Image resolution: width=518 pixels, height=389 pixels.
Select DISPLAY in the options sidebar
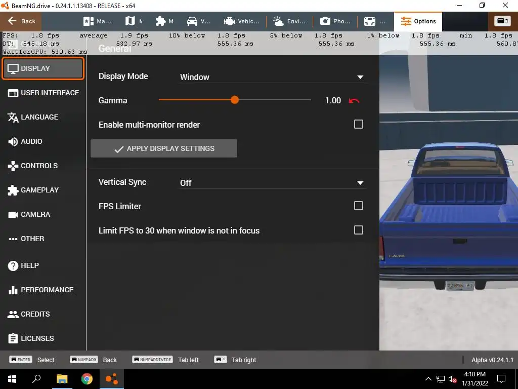[43, 68]
